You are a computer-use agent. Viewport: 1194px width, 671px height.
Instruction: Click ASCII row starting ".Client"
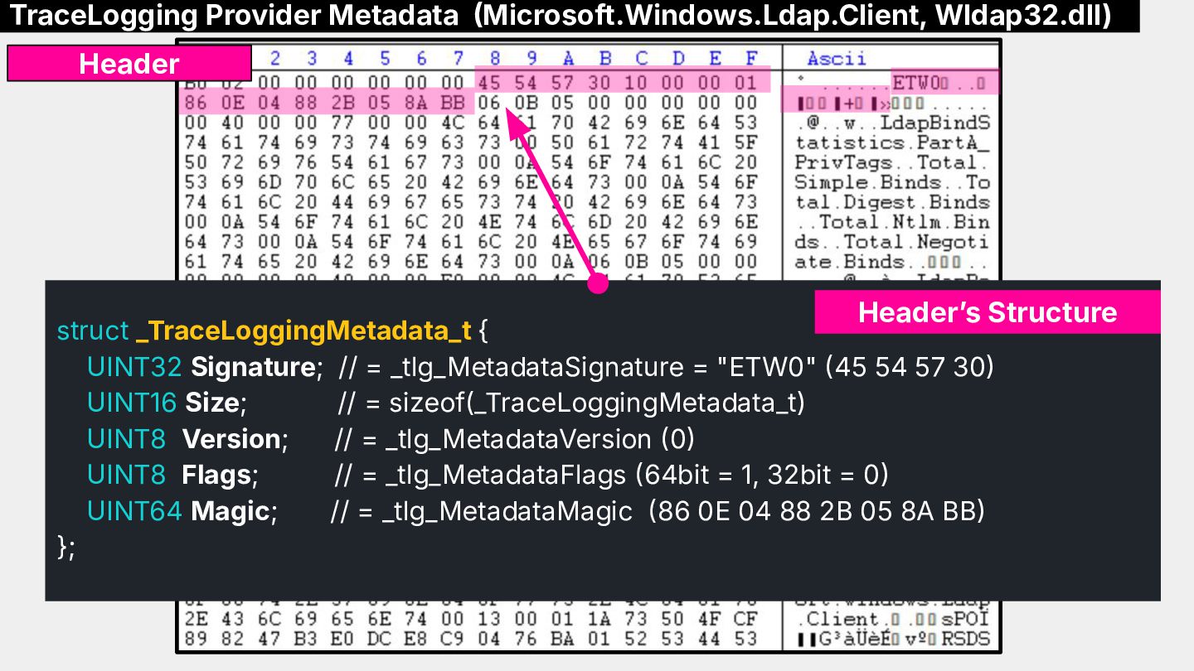coord(892,619)
